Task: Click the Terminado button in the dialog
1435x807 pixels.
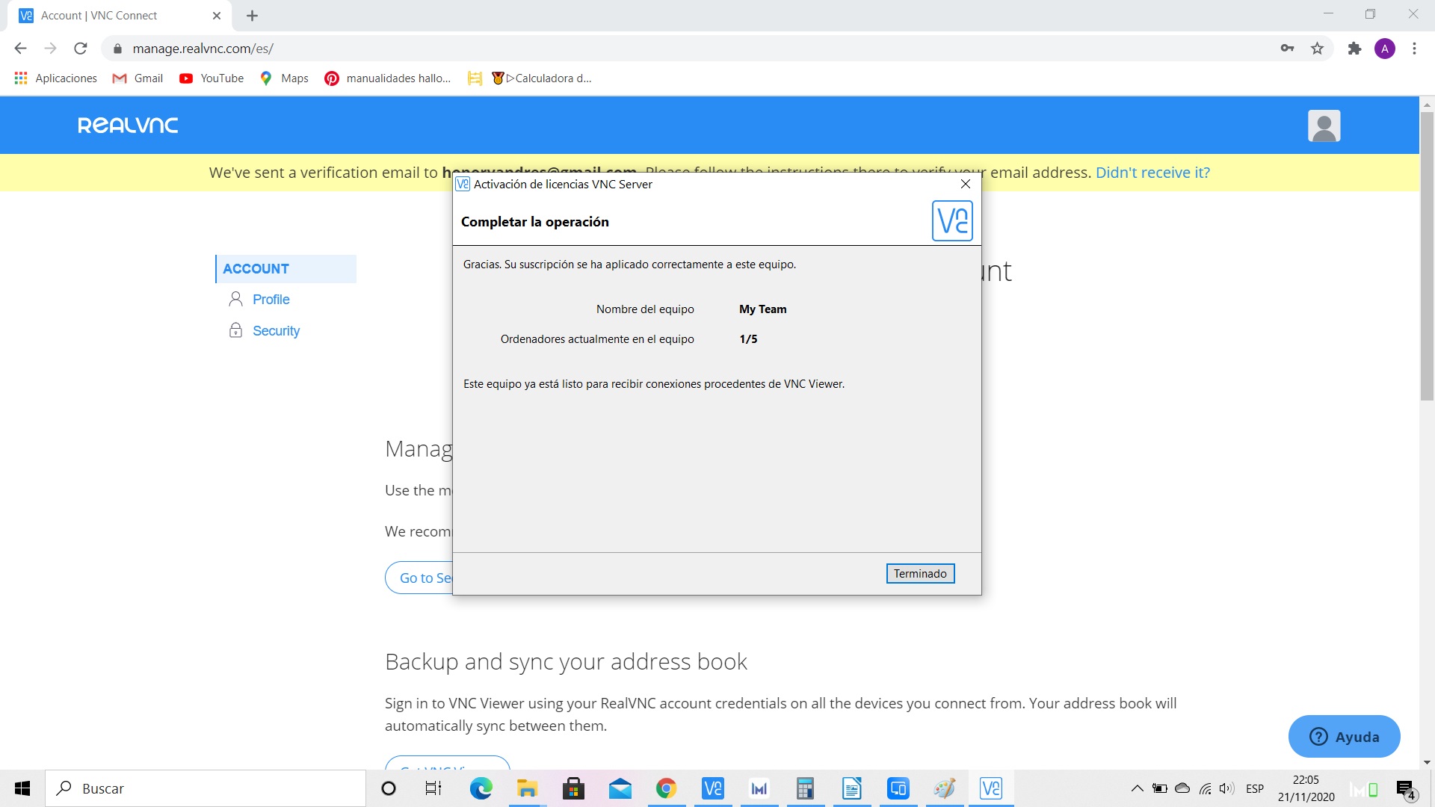Action: (920, 573)
